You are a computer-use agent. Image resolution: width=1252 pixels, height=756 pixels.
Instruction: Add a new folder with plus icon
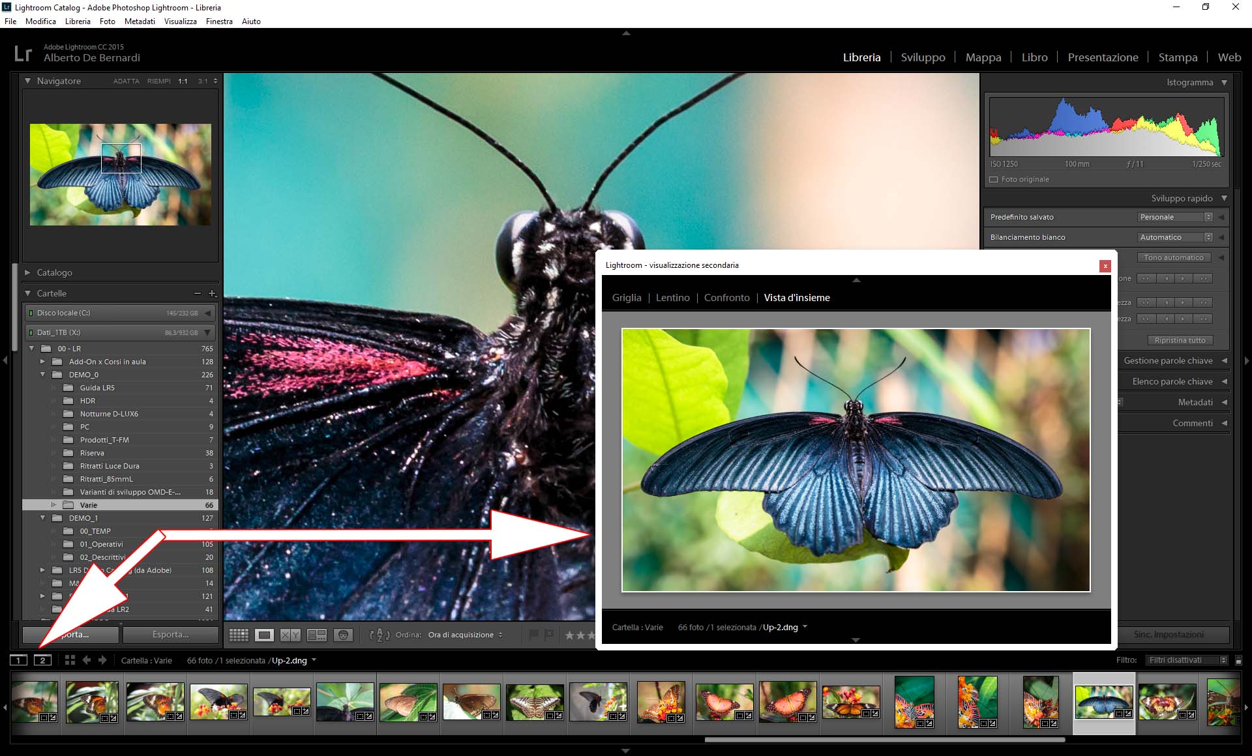212,294
